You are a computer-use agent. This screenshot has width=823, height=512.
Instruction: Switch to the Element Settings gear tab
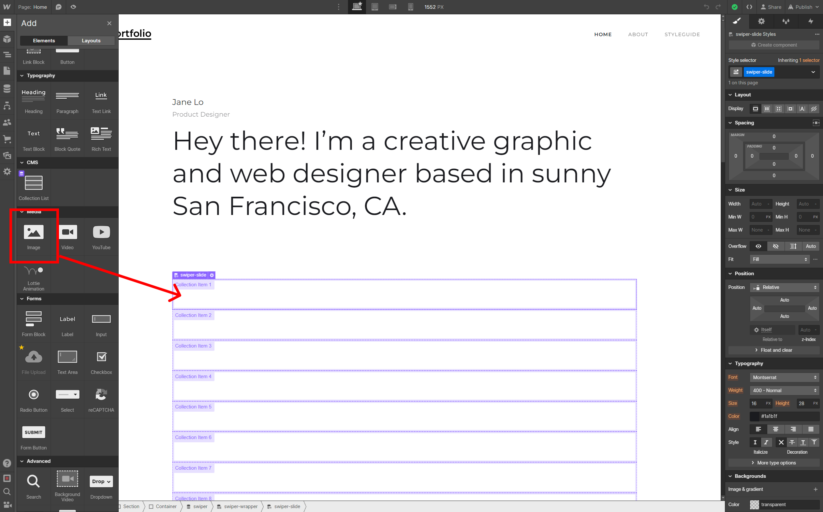coord(761,21)
